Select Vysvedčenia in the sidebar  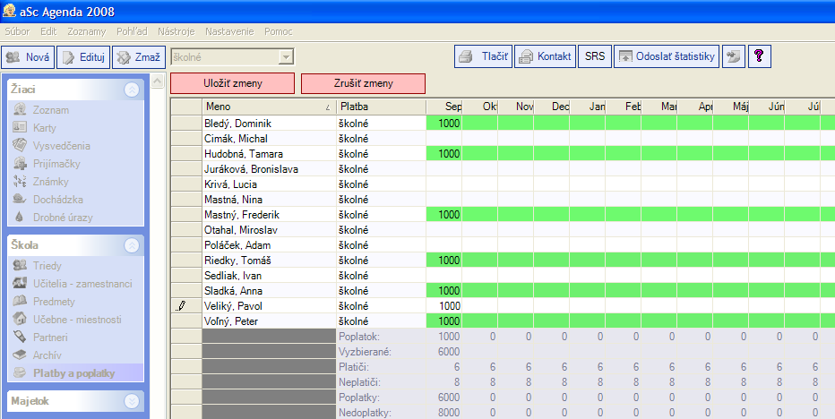61,146
